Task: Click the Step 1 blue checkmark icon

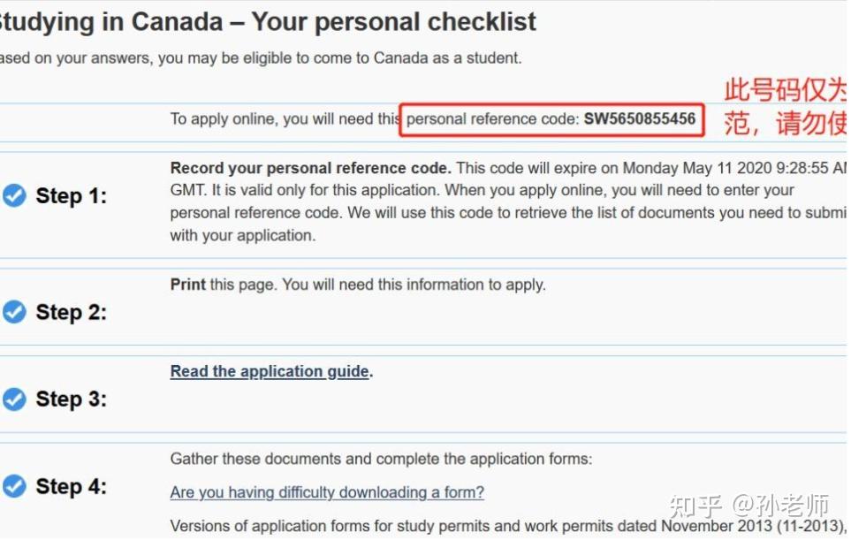Action: (14, 195)
